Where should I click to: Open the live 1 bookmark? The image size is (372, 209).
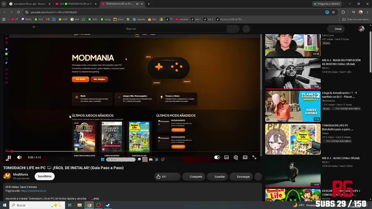(x=196, y=19)
